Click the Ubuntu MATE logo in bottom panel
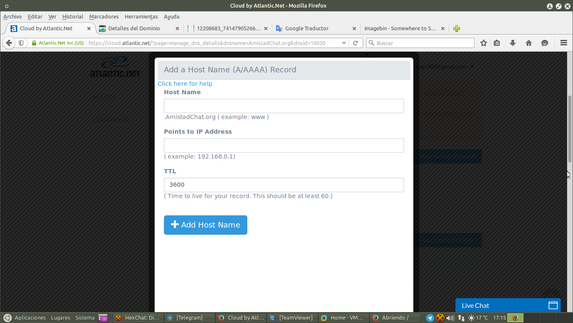The image size is (573, 323). tap(7, 318)
